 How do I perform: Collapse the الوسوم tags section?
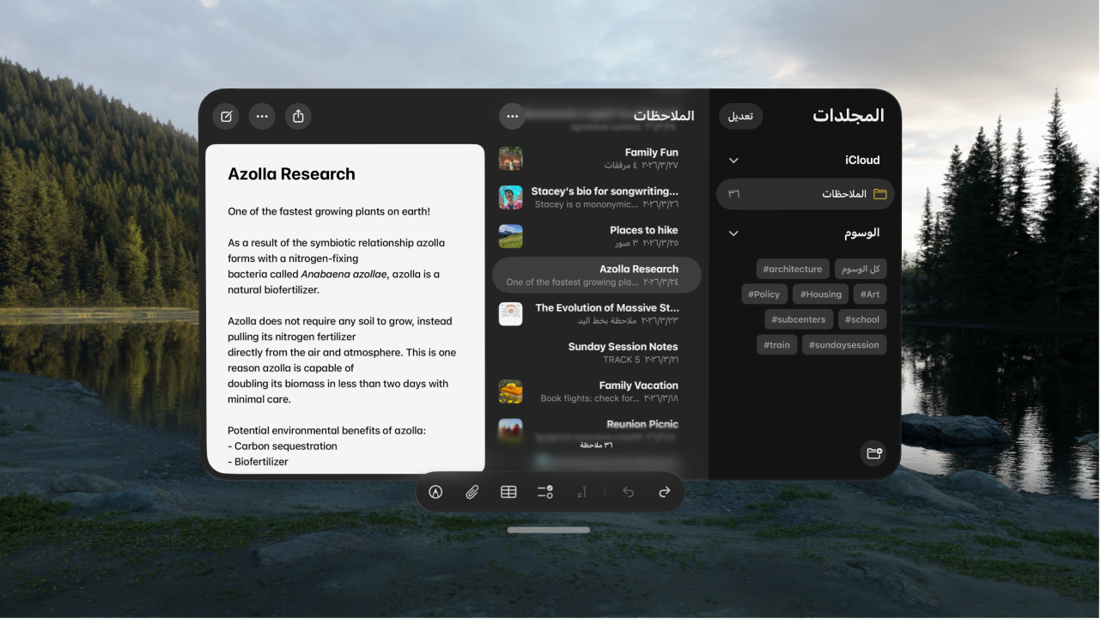(x=733, y=233)
